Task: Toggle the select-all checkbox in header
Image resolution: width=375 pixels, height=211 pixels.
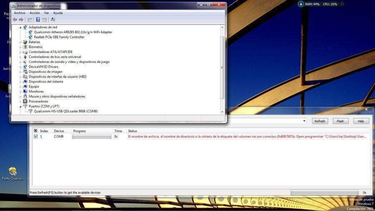Action: 35,131
